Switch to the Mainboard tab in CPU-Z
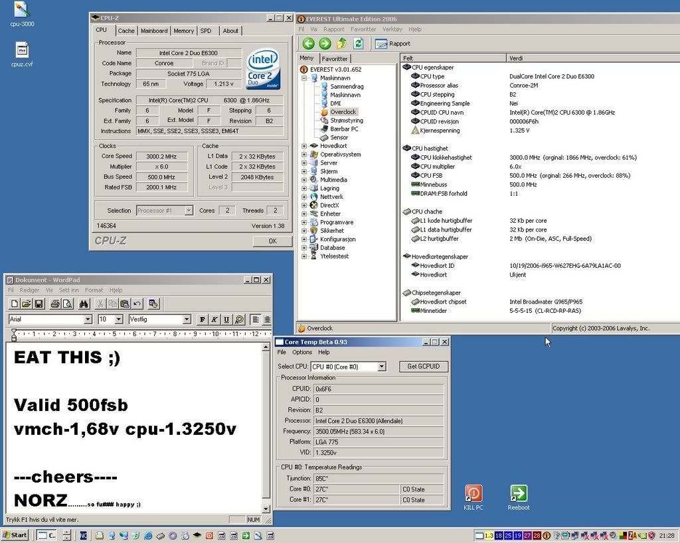Viewport: 680px width, 543px height. pos(154,30)
